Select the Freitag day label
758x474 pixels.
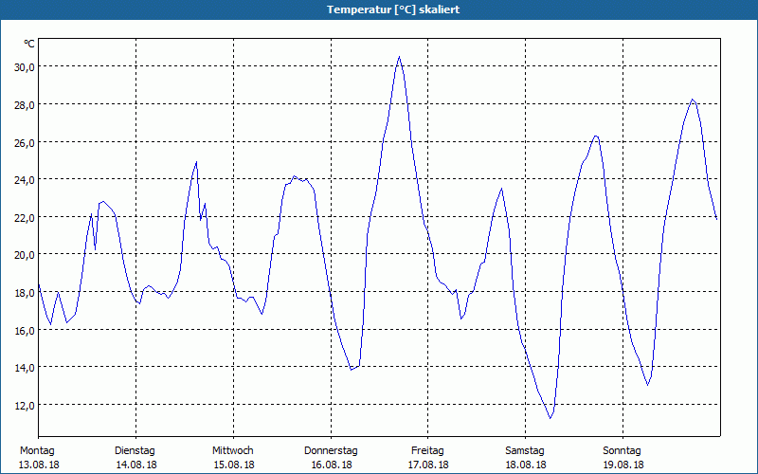pyautogui.click(x=428, y=450)
